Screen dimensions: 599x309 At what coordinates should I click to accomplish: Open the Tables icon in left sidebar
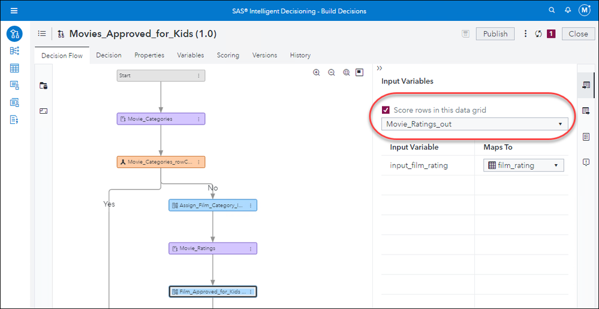click(x=14, y=68)
